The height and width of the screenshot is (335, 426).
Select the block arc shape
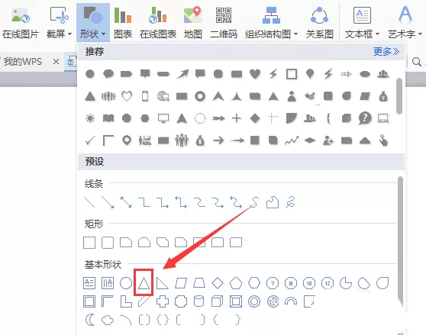click(x=291, y=301)
